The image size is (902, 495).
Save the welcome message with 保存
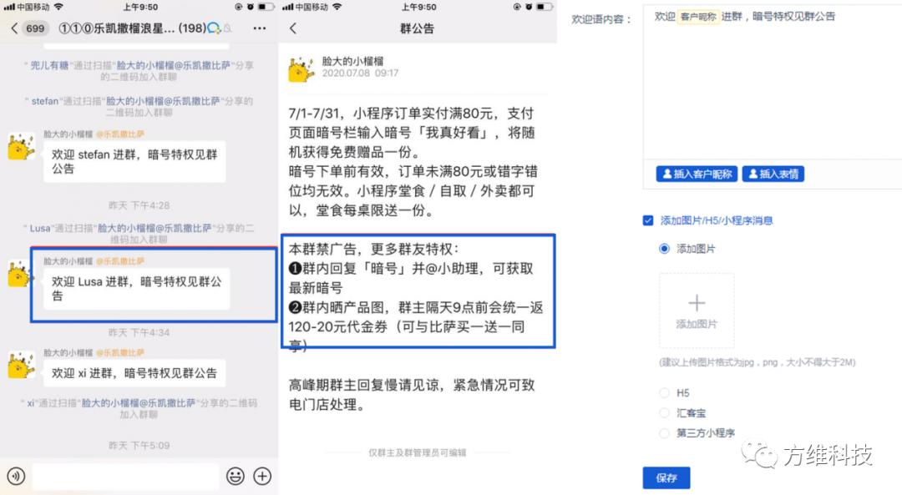[x=666, y=477]
